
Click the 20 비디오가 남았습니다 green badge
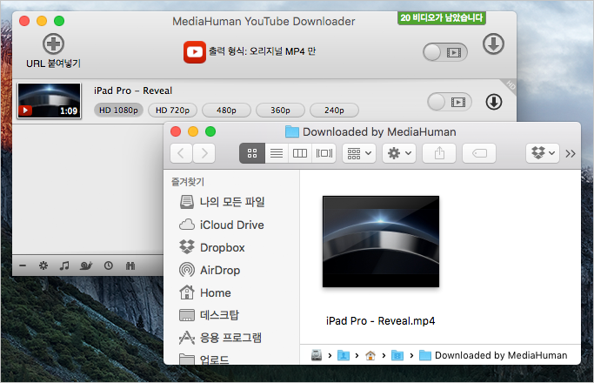pos(442,17)
